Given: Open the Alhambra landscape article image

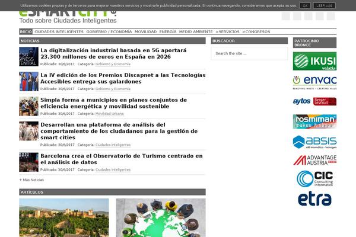Looking at the screenshot, I should tap(64, 217).
